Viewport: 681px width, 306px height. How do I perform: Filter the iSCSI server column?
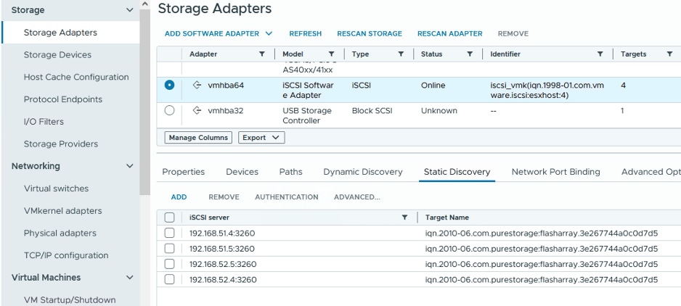[404, 218]
